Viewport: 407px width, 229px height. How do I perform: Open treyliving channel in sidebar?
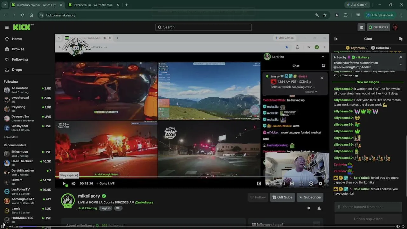(x=27, y=109)
